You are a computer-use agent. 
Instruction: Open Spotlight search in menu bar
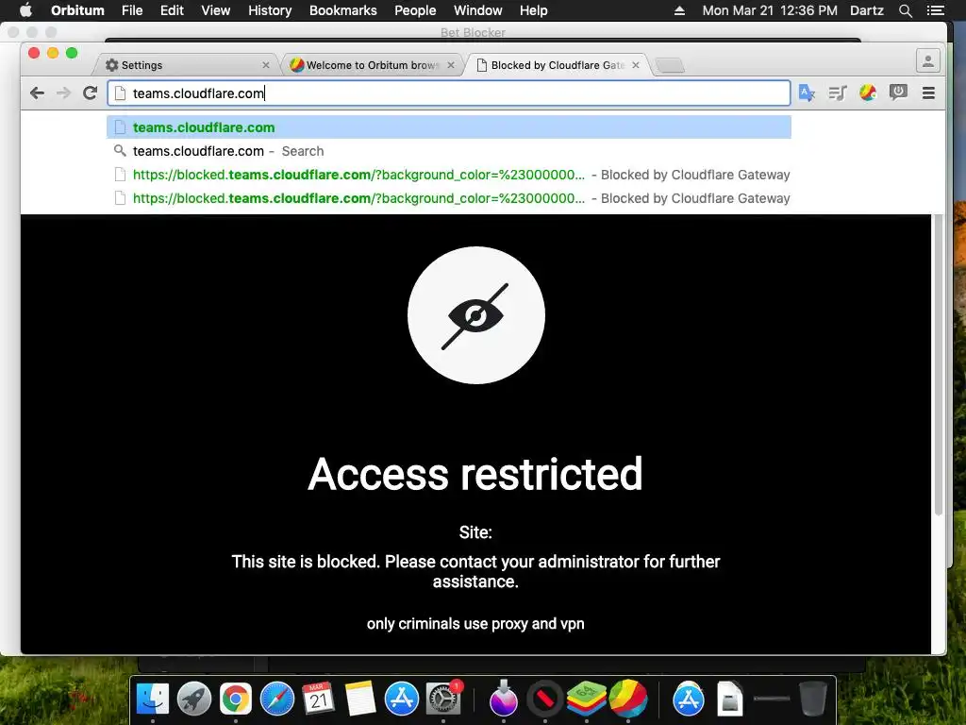(905, 10)
